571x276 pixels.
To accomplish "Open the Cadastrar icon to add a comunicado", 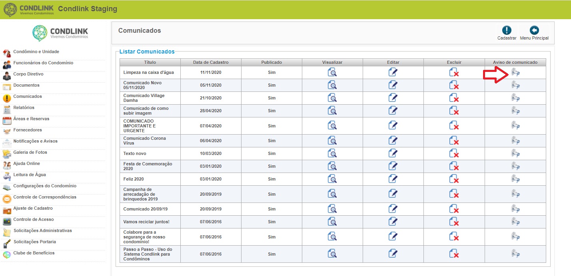I will [507, 30].
